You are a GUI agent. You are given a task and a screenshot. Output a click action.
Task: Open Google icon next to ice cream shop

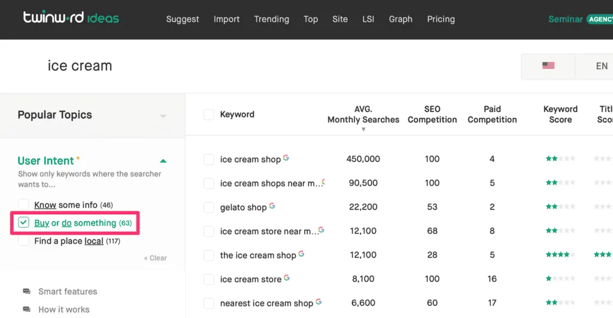click(x=286, y=158)
